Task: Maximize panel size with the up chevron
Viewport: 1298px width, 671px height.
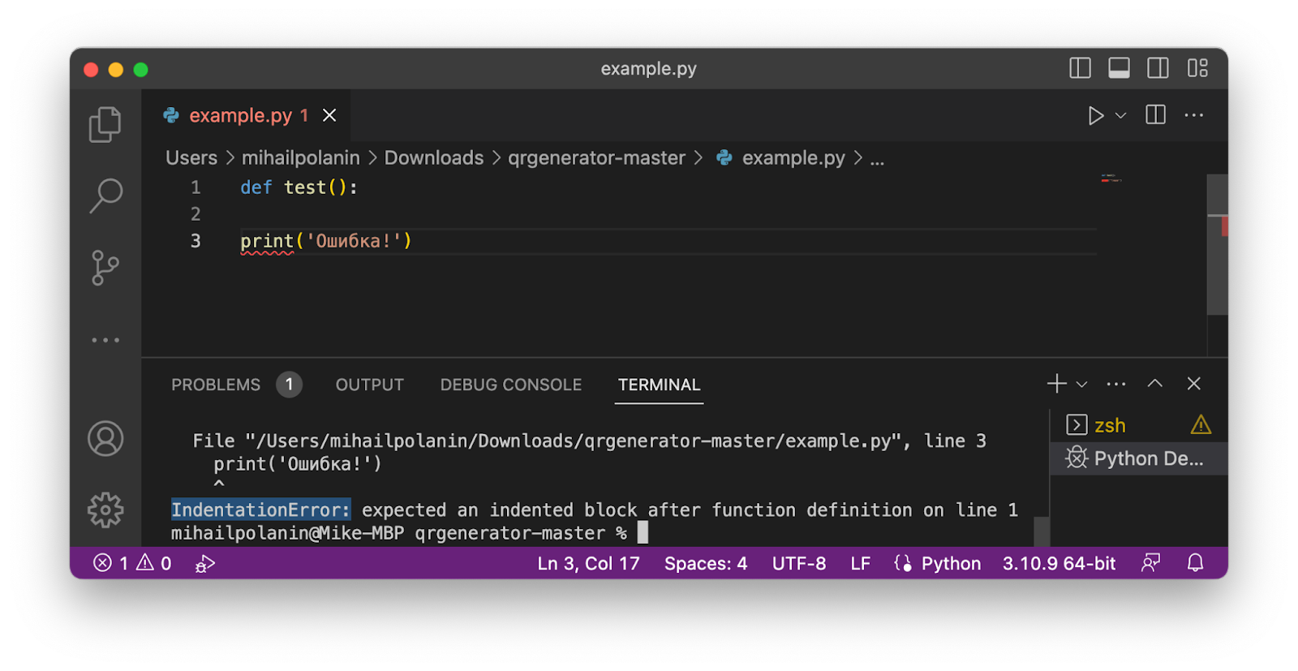Action: point(1154,384)
